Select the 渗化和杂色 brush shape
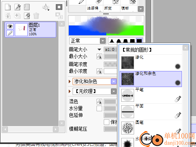This screenshot has height=147, width=196. (151, 79)
